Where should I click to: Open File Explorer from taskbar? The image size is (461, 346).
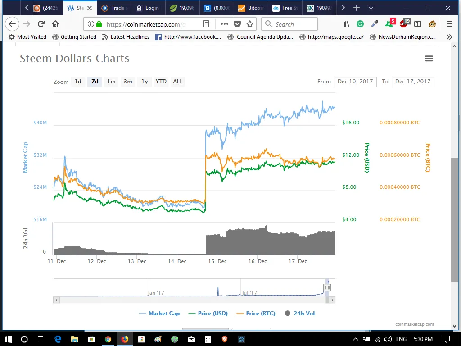[74, 339]
